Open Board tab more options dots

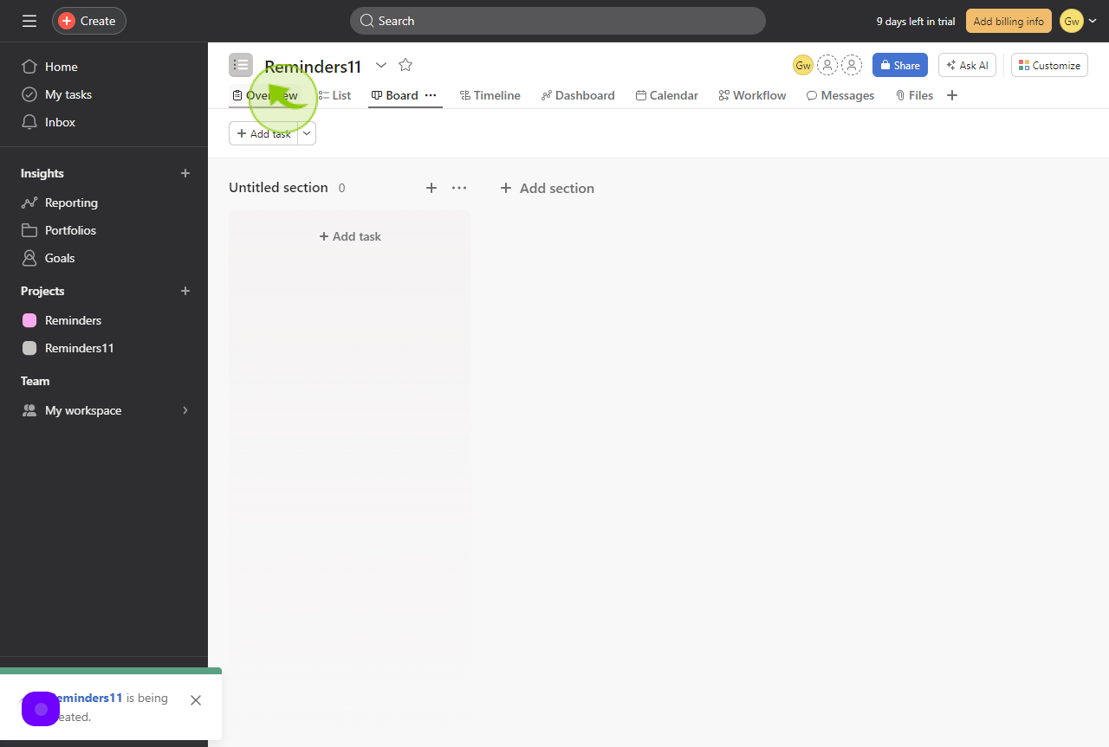click(431, 95)
